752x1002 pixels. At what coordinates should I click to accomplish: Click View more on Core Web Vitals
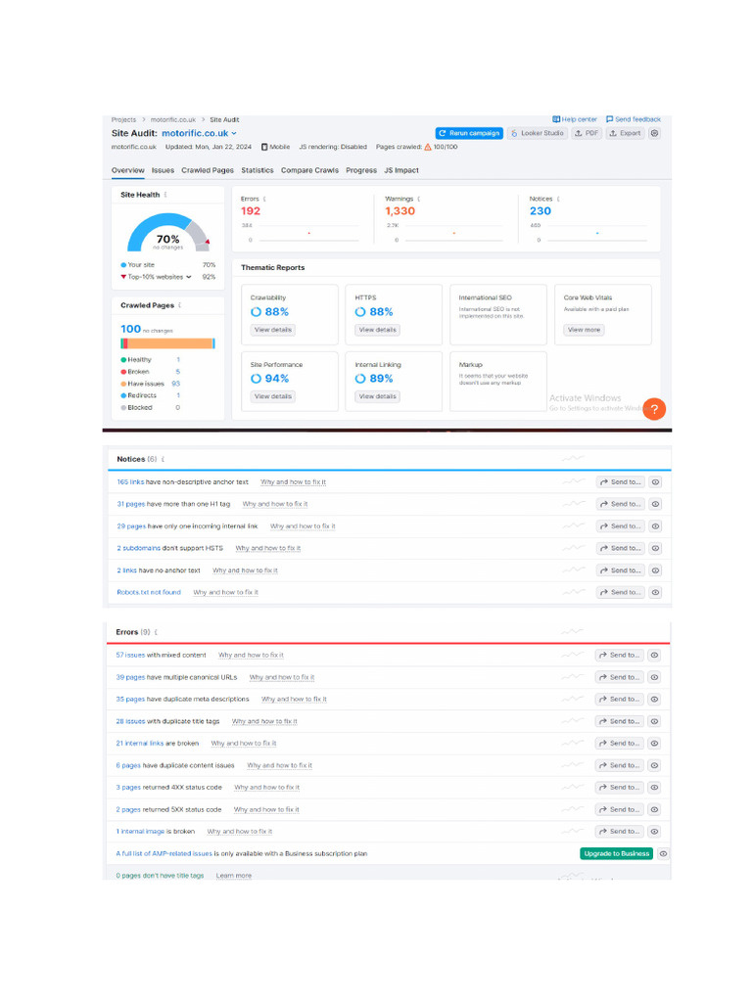point(584,330)
